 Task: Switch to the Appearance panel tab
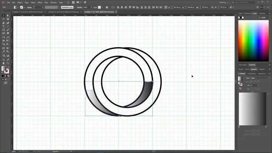pyautogui.click(x=262, y=74)
